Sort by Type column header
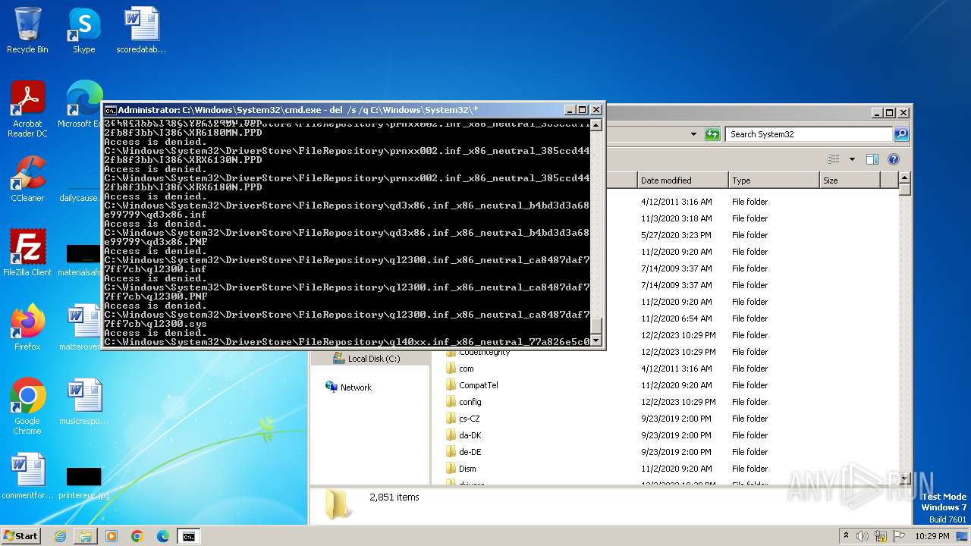 [x=774, y=180]
